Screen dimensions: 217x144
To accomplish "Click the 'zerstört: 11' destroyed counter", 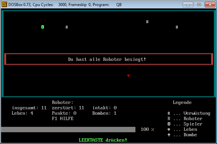I will click(x=68, y=108).
